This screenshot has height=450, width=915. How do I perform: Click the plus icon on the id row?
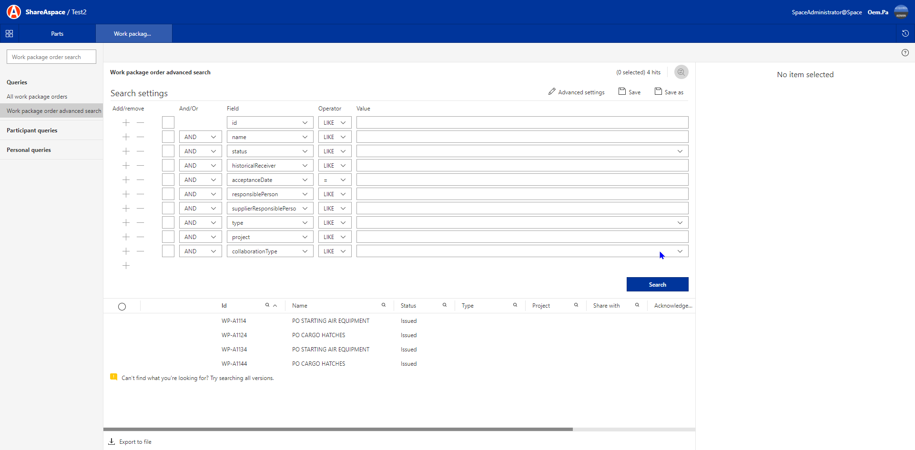(x=126, y=123)
